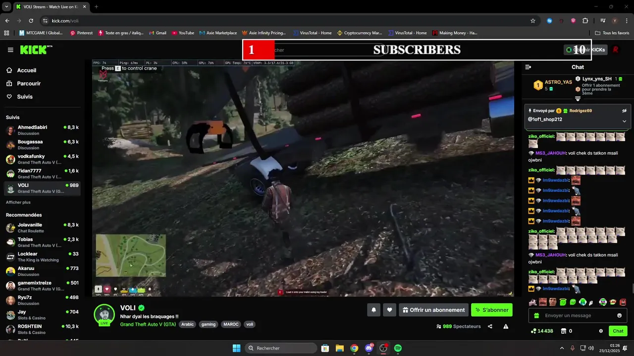Collapse the chat panel with the arrow icon
Viewport: 634px width, 356px height.
pos(528,67)
